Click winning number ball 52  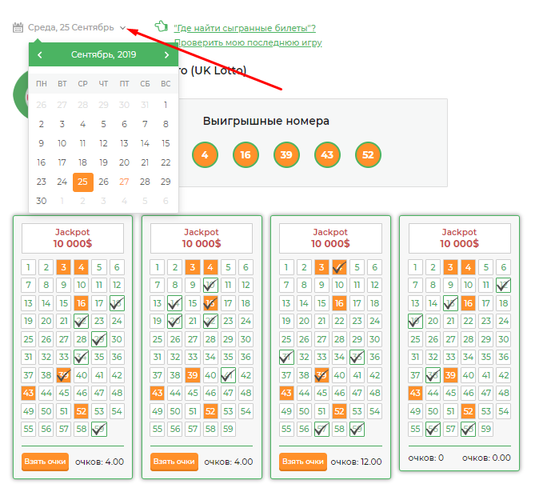(x=368, y=154)
